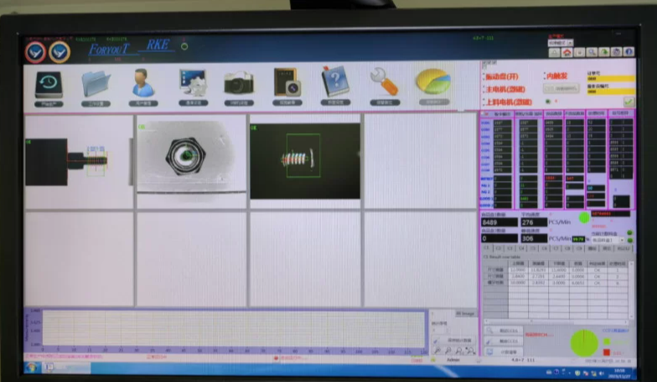Click the green checkmark confirm button
Screen dimensions: 657x382
coord(629,101)
